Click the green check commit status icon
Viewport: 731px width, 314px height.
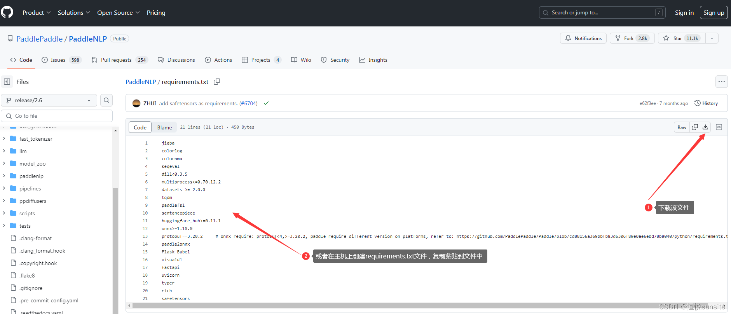[266, 103]
